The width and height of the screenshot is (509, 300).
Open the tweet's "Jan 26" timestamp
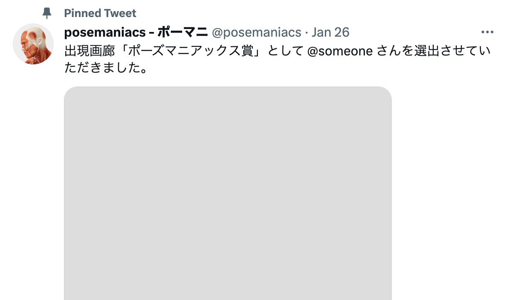[330, 32]
